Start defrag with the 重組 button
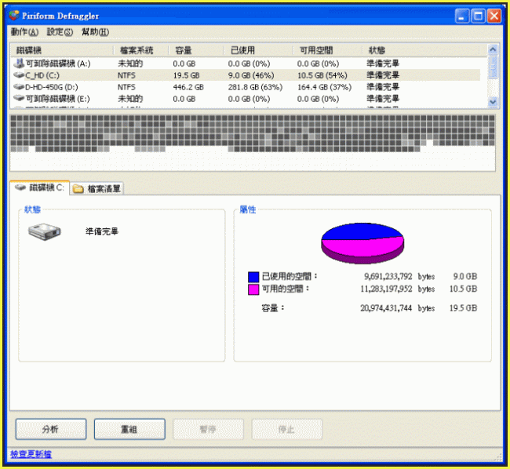The height and width of the screenshot is (469, 510). point(129,429)
